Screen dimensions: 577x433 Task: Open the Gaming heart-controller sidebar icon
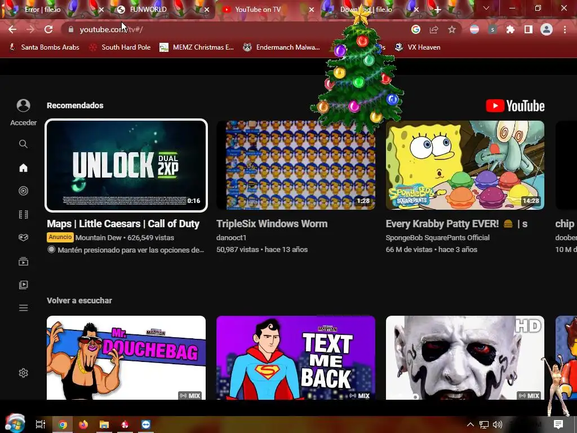23,237
